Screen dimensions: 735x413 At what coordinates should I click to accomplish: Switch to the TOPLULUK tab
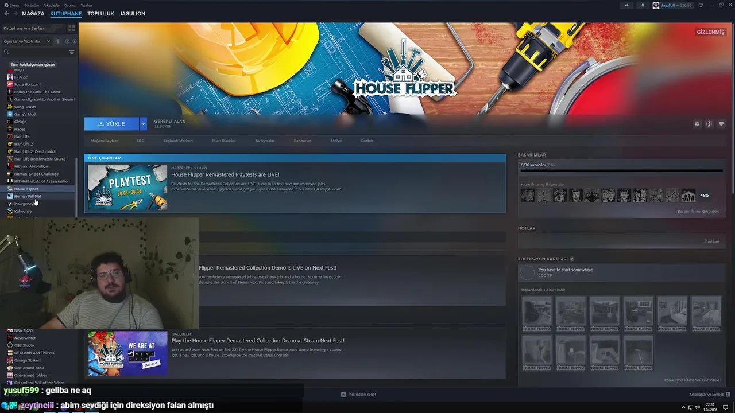tap(100, 14)
